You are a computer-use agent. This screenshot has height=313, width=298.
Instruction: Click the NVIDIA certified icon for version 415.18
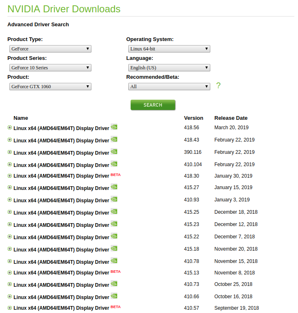click(114, 249)
